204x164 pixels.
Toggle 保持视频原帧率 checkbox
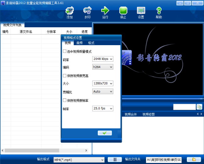click(x=65, y=100)
